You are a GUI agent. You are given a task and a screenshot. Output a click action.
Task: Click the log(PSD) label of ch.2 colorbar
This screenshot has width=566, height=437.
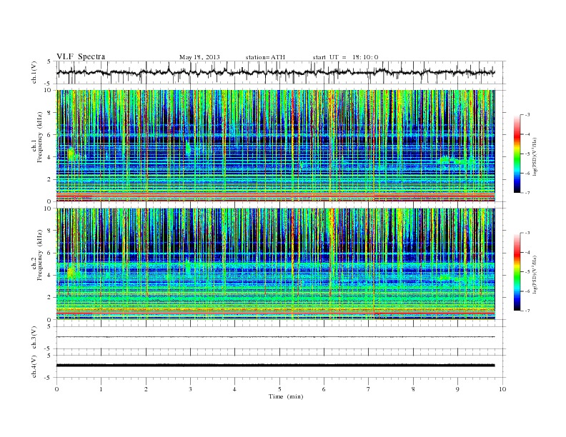tap(535, 275)
